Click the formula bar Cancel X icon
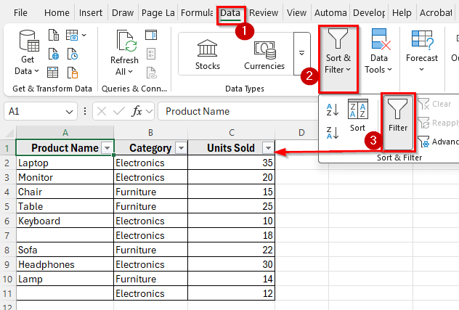The height and width of the screenshot is (310, 459). pyautogui.click(x=101, y=111)
